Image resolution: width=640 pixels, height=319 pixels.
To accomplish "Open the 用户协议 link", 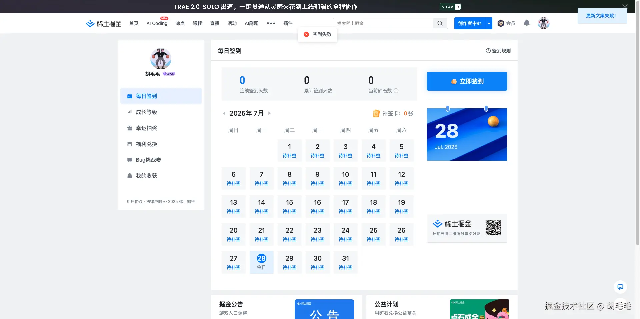I will tap(134, 201).
